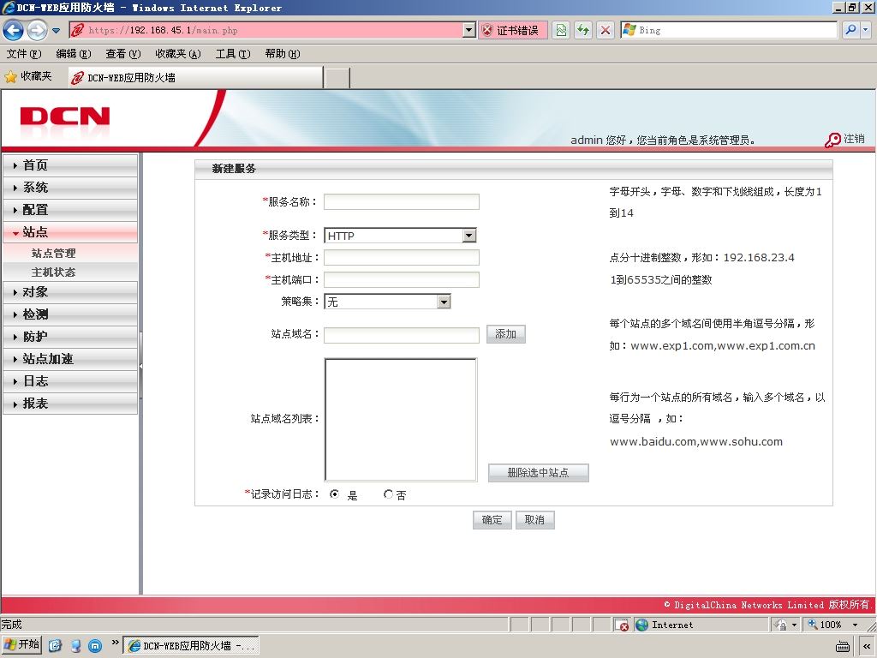Click the DCN logo

click(x=65, y=117)
